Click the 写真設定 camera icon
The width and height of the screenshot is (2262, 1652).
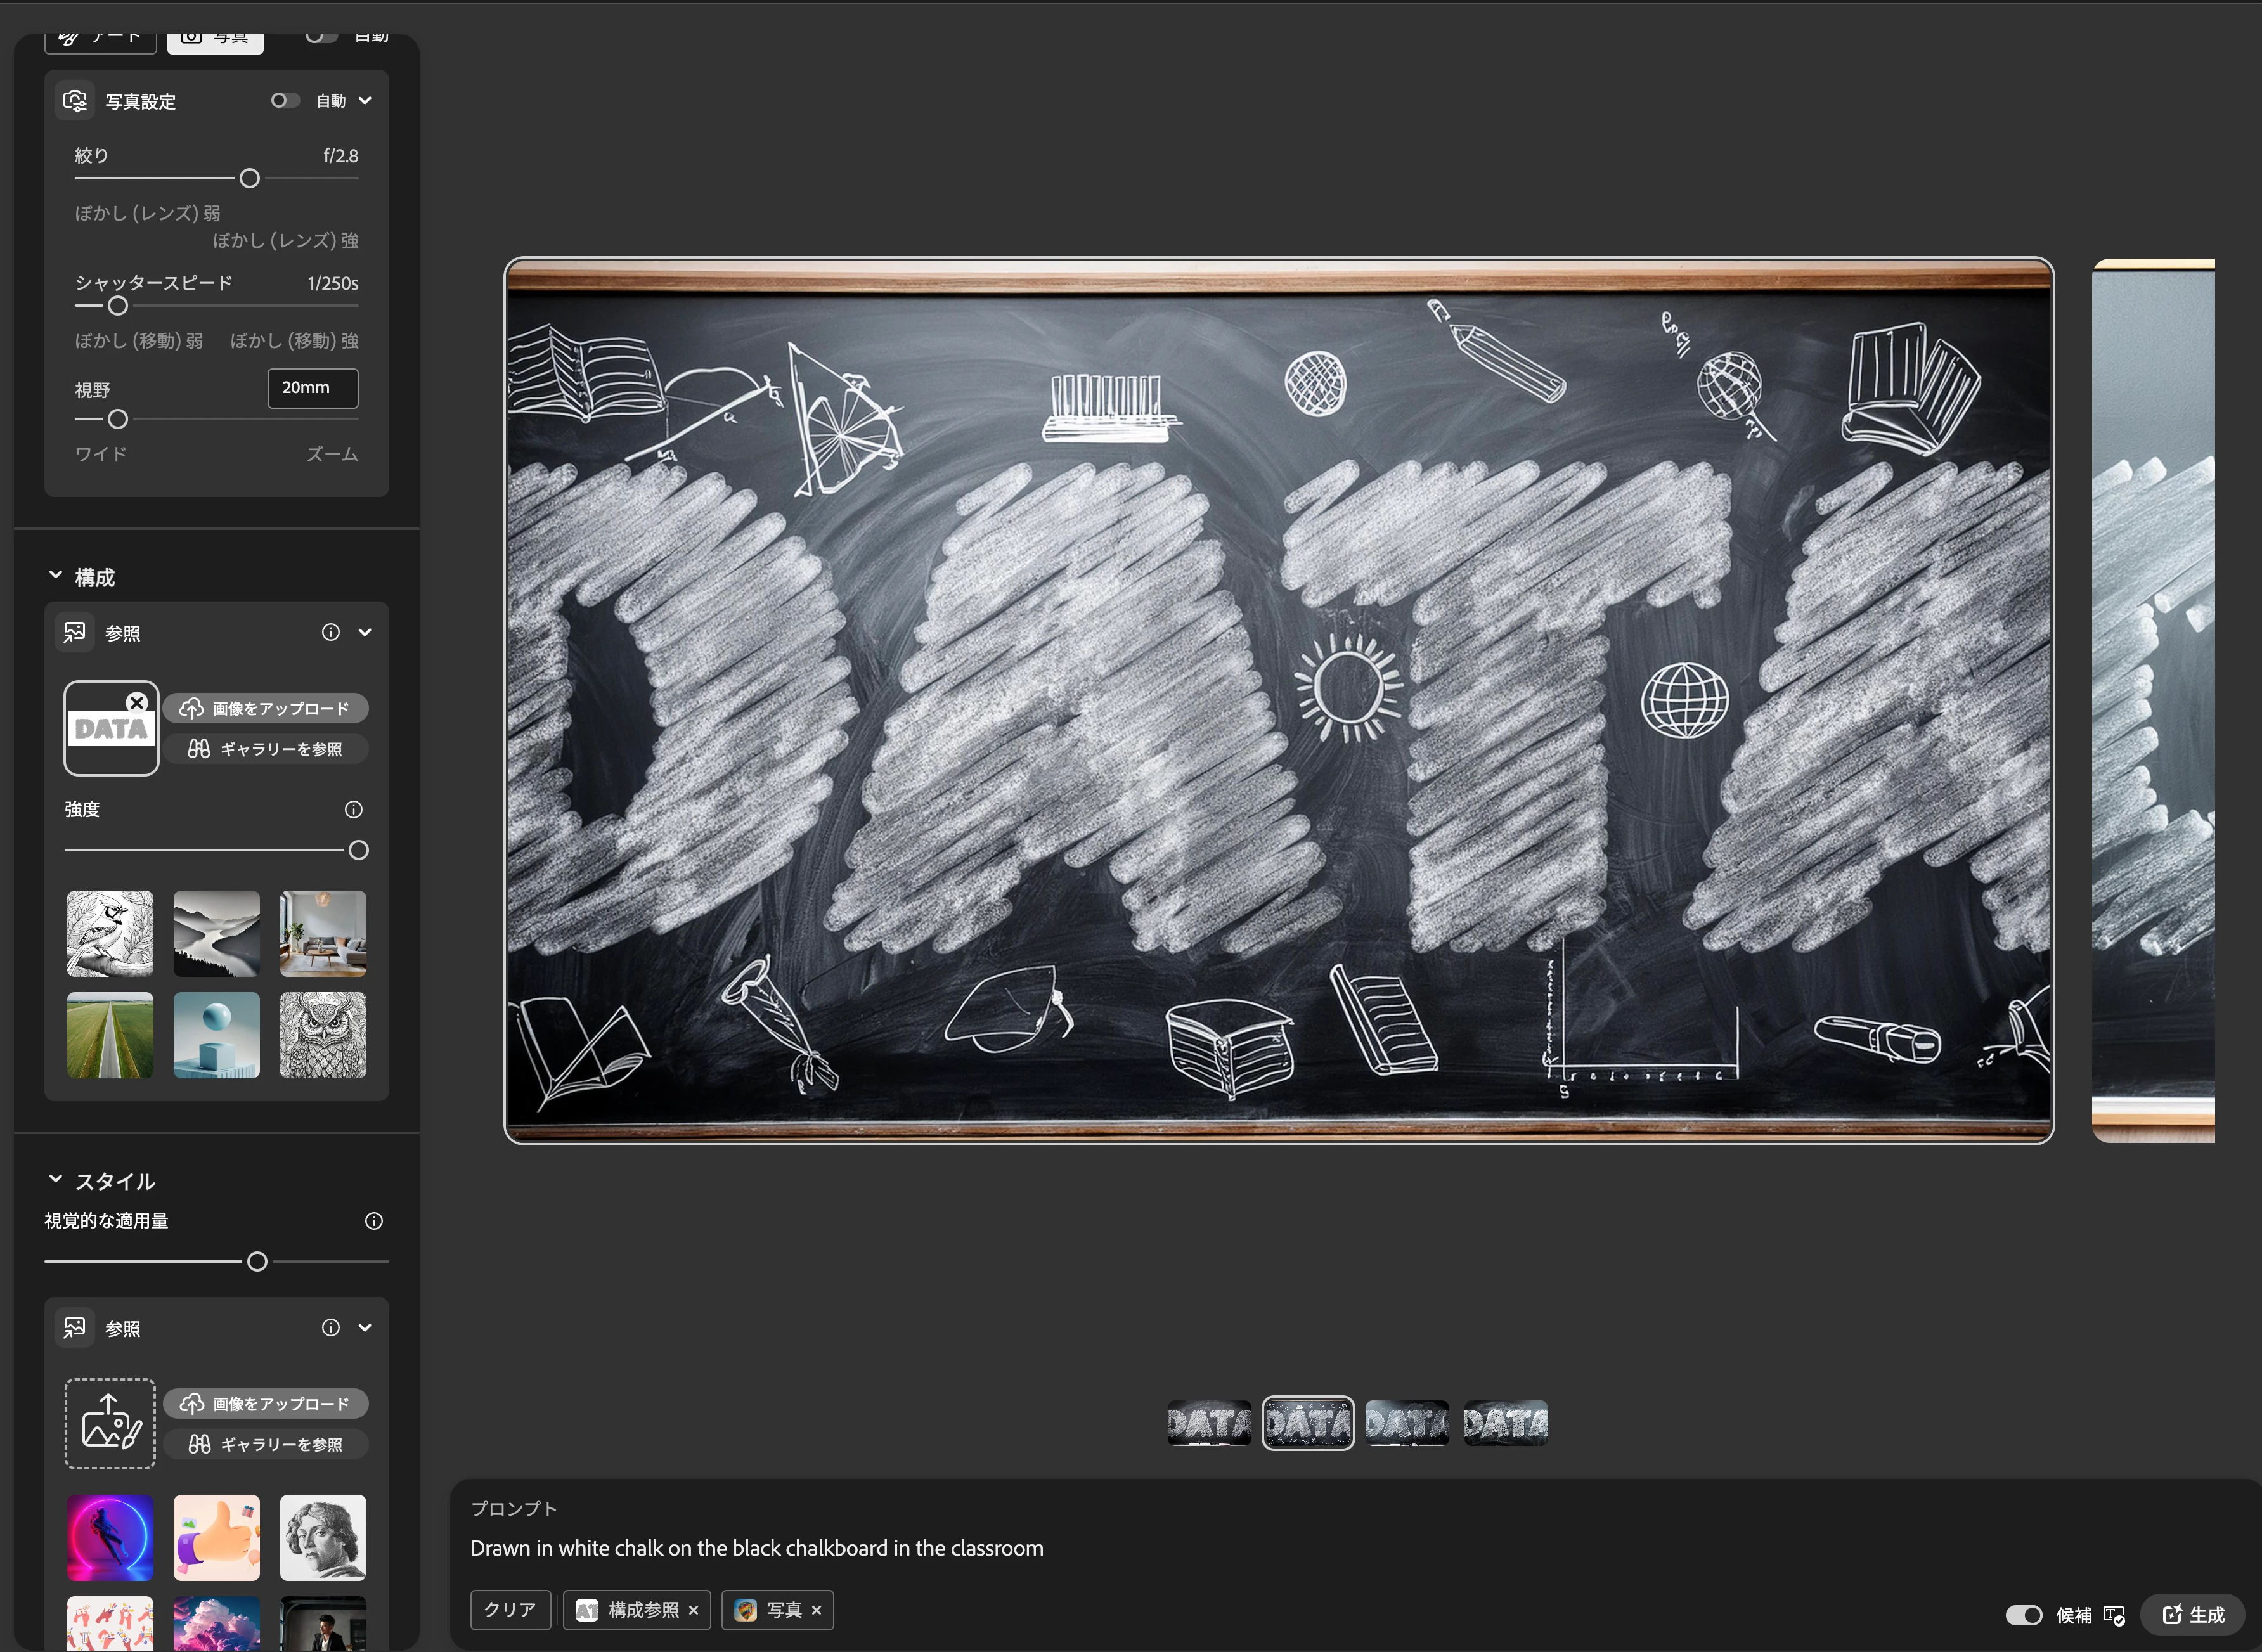(75, 101)
